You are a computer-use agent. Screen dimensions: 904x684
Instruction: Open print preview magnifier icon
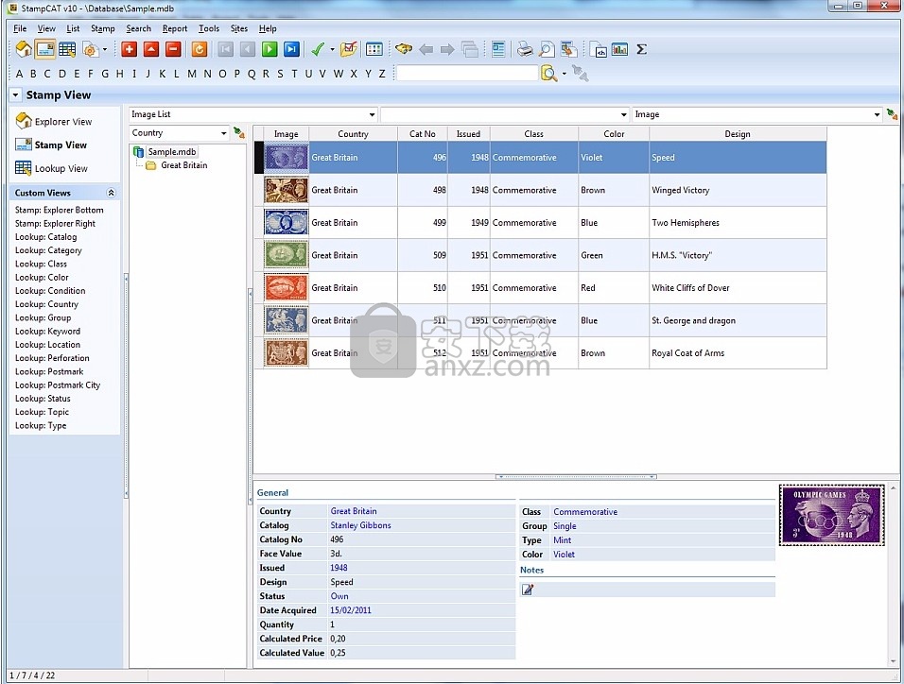[547, 49]
